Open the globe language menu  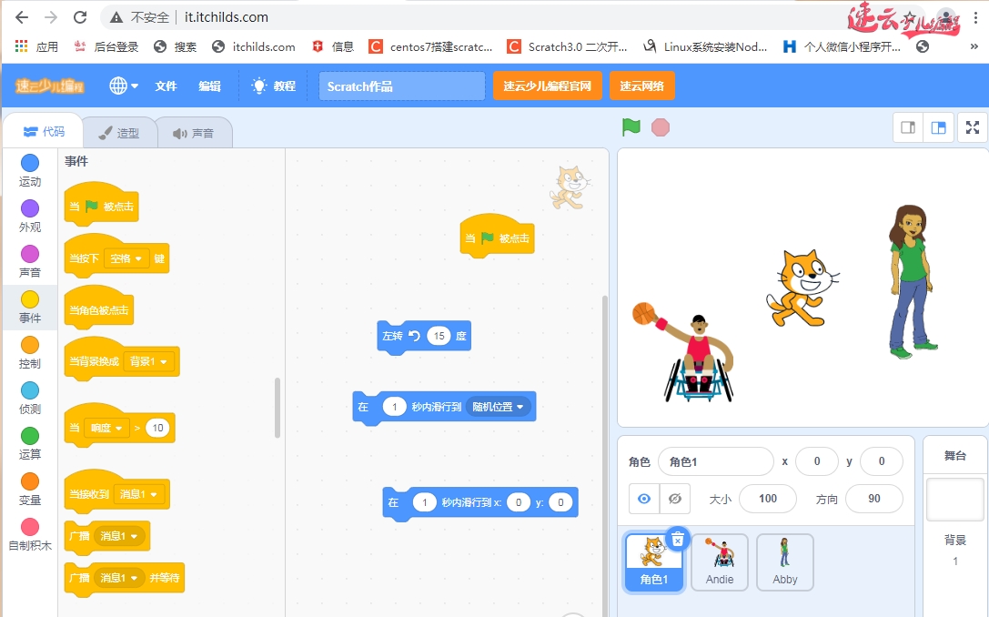click(x=123, y=86)
